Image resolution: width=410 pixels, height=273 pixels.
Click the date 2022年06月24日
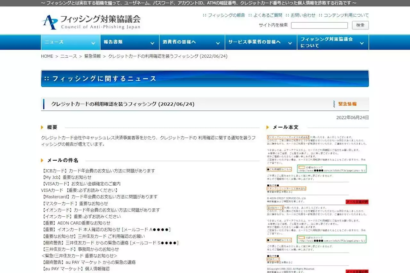(x=352, y=117)
